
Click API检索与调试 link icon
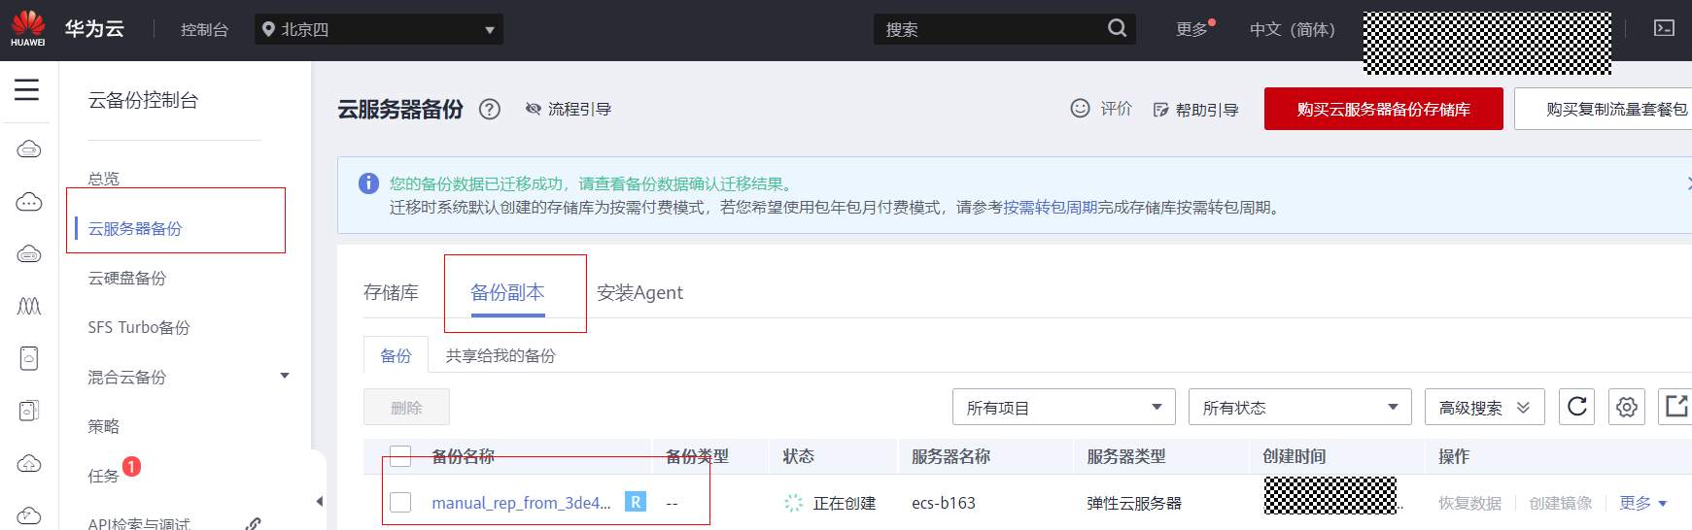coord(254,524)
